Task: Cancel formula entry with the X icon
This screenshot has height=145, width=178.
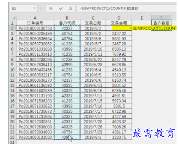Action: click(51, 9)
